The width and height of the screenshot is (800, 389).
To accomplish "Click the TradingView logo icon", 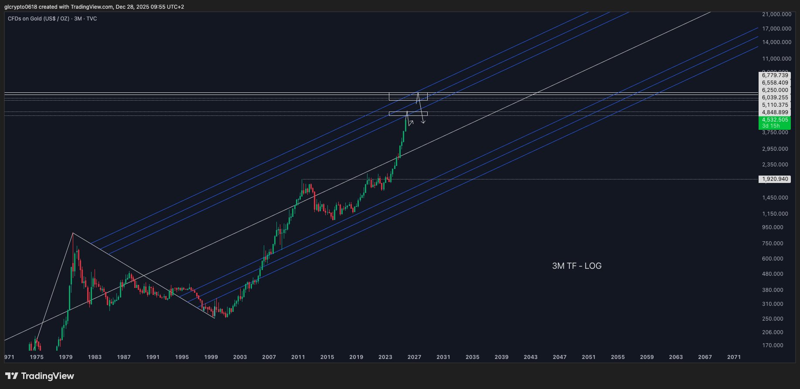I will pos(11,376).
